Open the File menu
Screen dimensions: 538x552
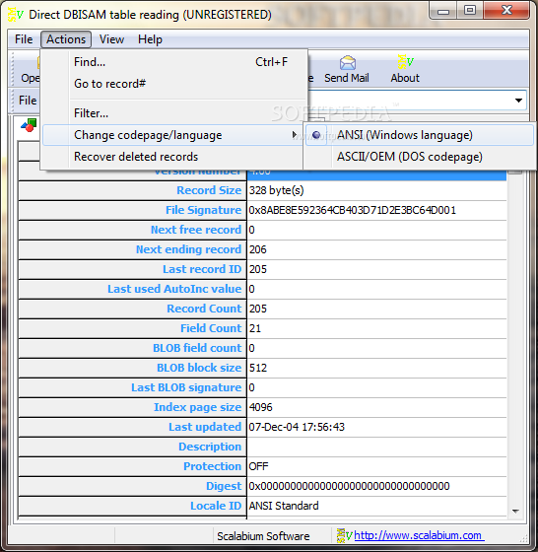[24, 39]
